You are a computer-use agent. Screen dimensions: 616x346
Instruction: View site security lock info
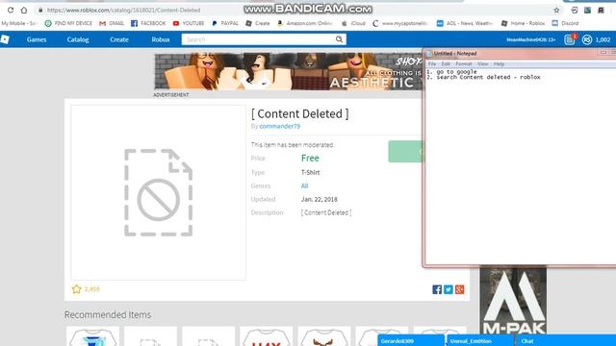point(40,10)
